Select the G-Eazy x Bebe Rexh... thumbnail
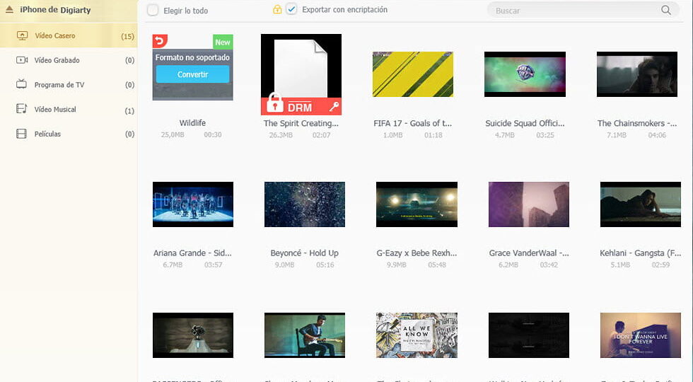The image size is (693, 382). [417, 204]
